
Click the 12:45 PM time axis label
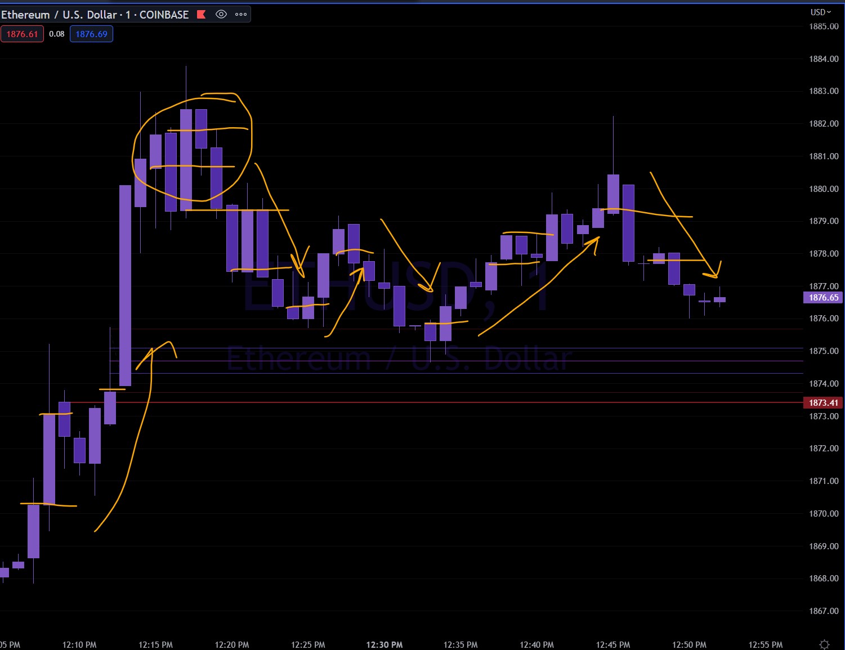[x=613, y=645]
